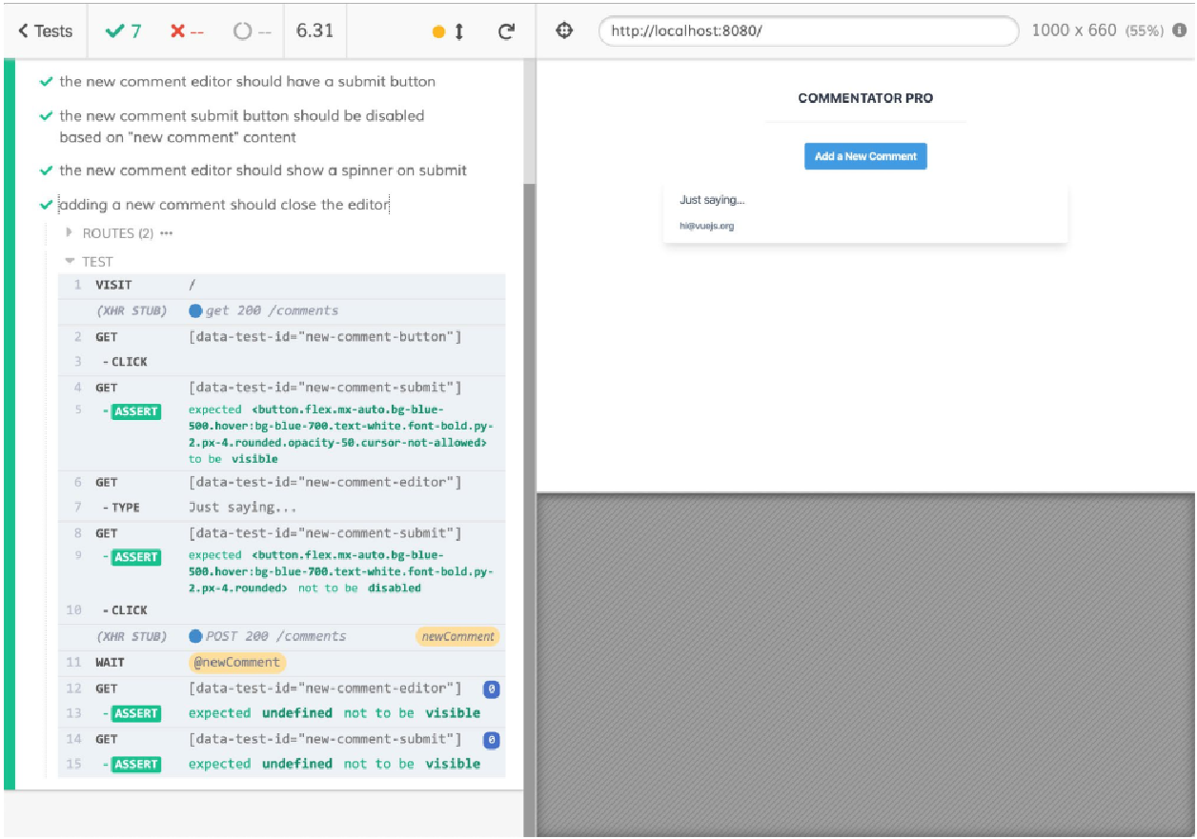1197x839 pixels.
Task: Click the hi@vuejs.org author text
Action: 706,226
